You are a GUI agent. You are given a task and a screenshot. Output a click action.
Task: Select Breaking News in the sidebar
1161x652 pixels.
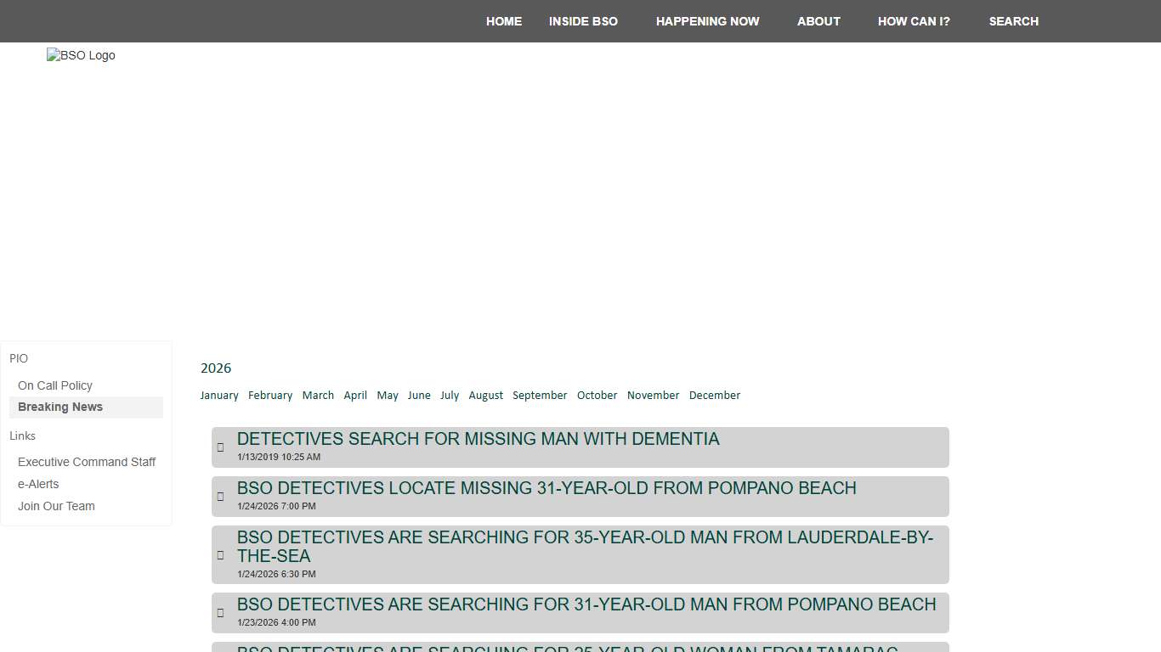(x=60, y=407)
